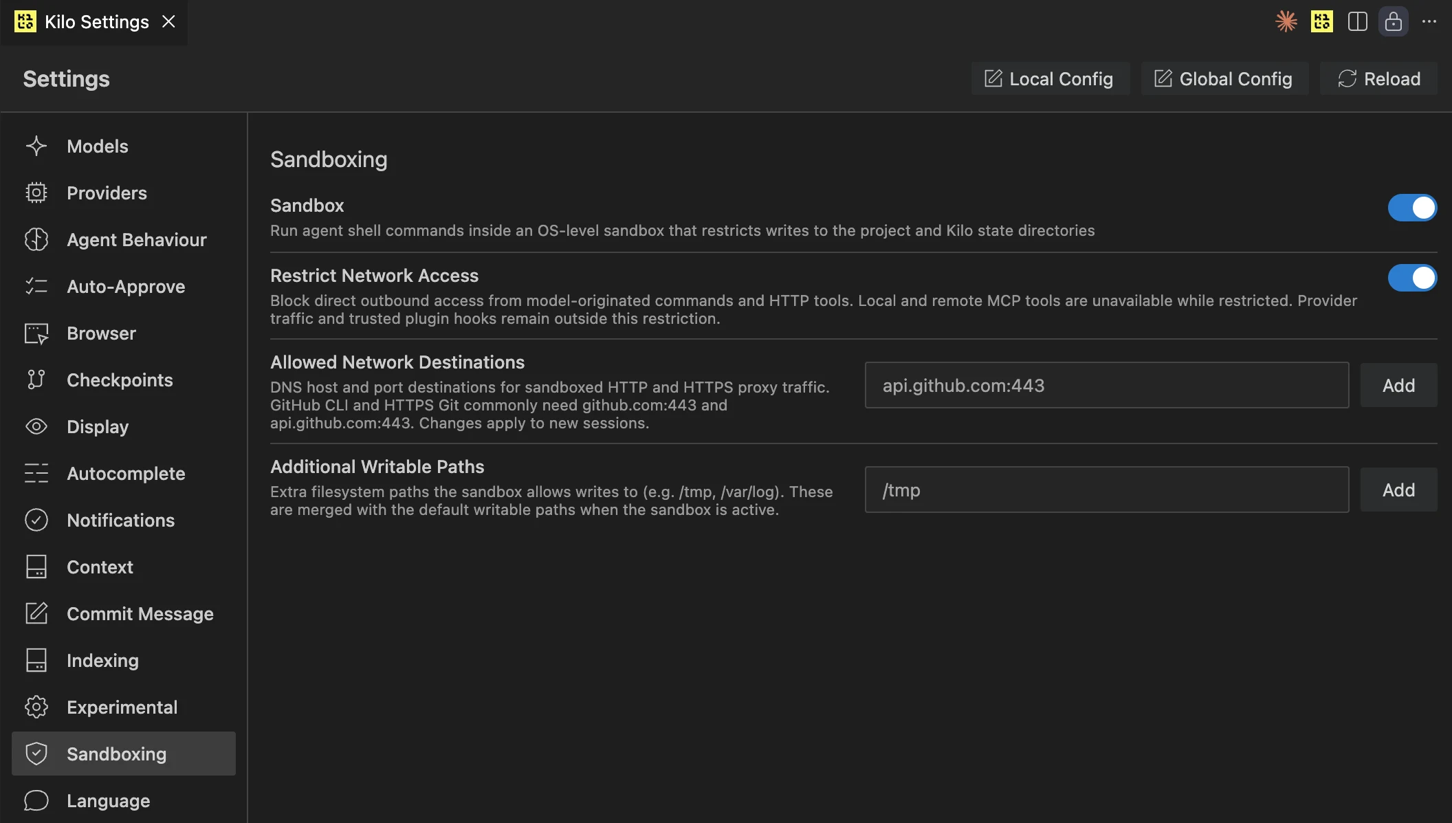The width and height of the screenshot is (1452, 823).
Task: Focus the /tmp writable path field
Action: coord(1107,490)
